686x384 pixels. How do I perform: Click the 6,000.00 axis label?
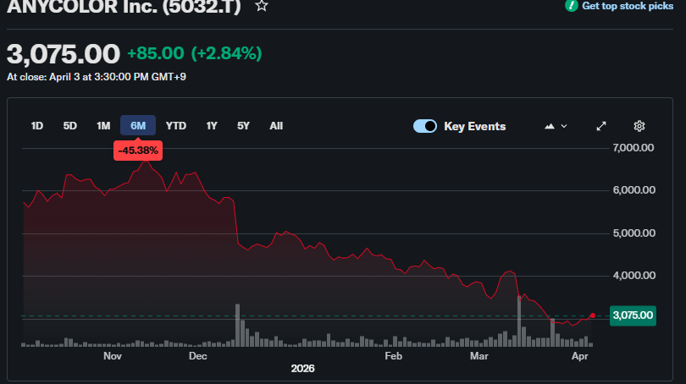[x=634, y=190]
